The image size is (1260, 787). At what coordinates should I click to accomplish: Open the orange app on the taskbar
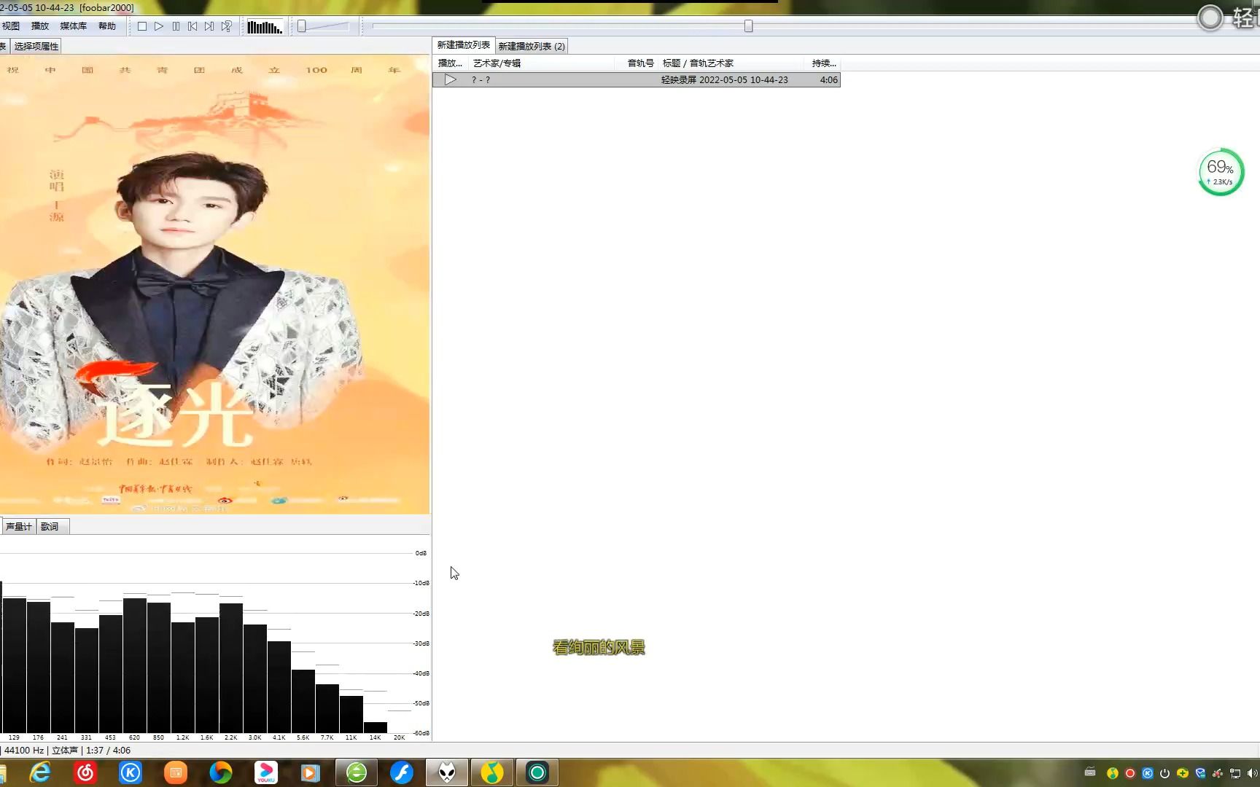[x=176, y=772]
